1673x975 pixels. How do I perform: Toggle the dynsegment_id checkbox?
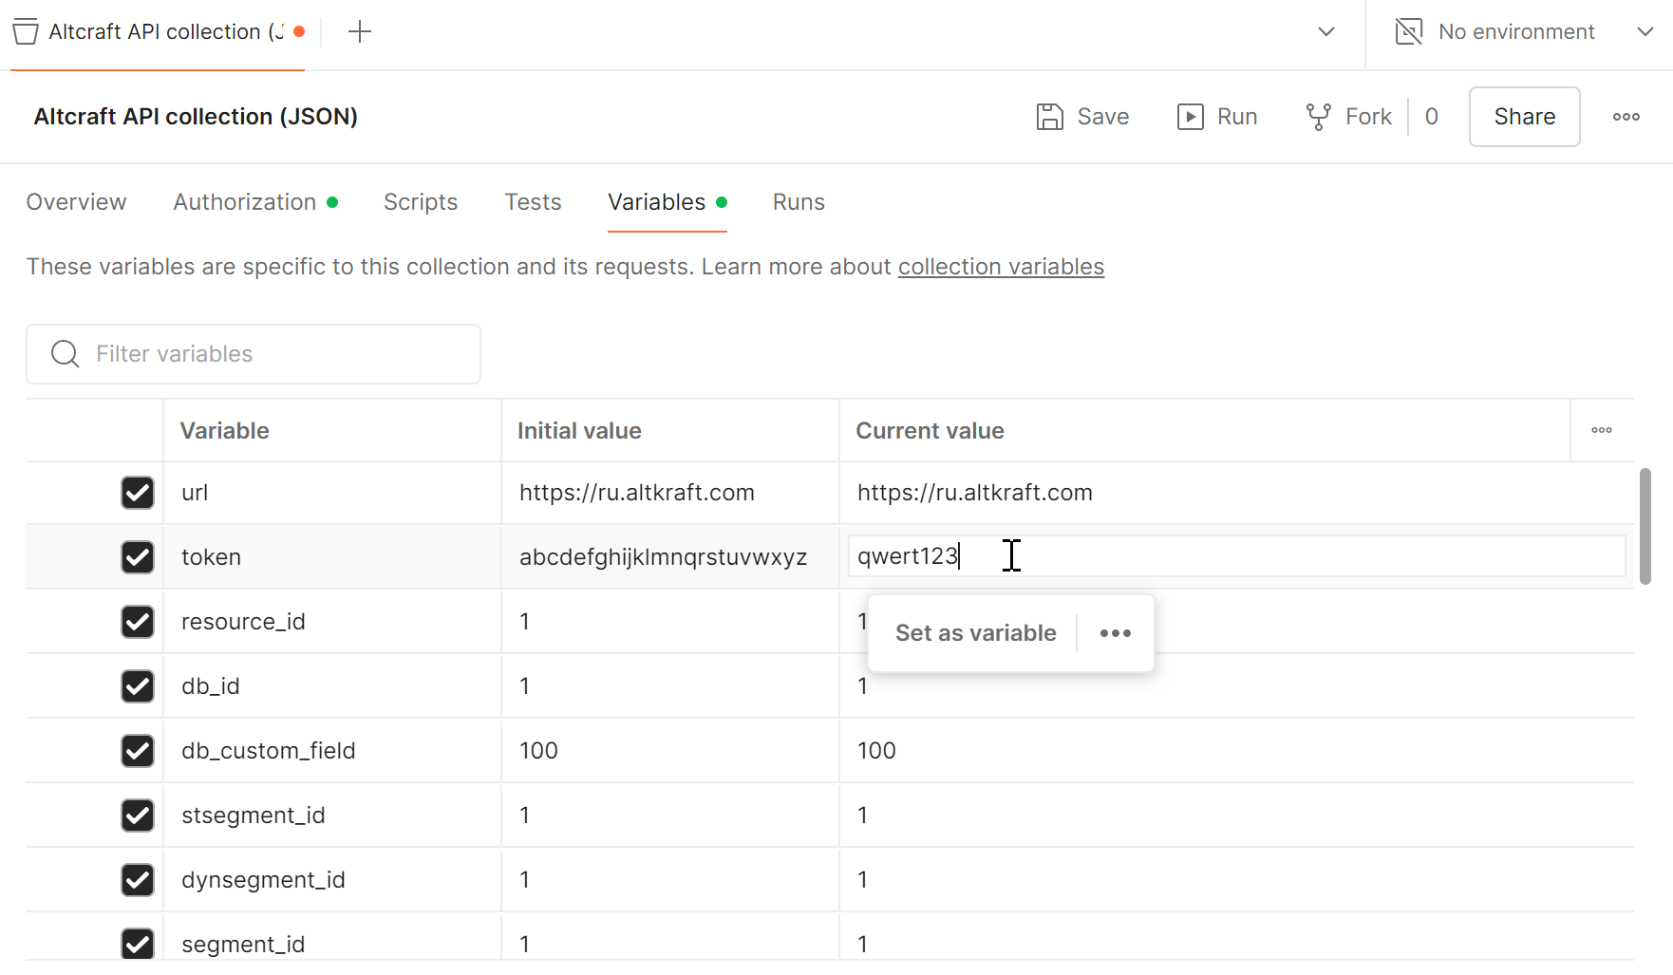click(x=138, y=880)
